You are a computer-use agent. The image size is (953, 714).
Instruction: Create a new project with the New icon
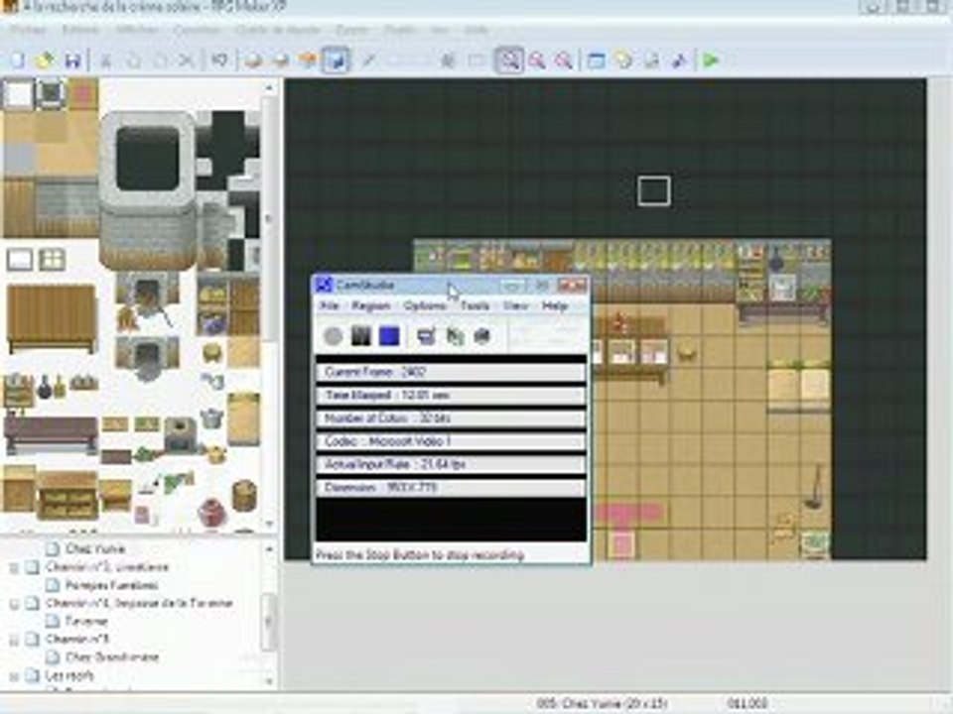click(x=17, y=60)
